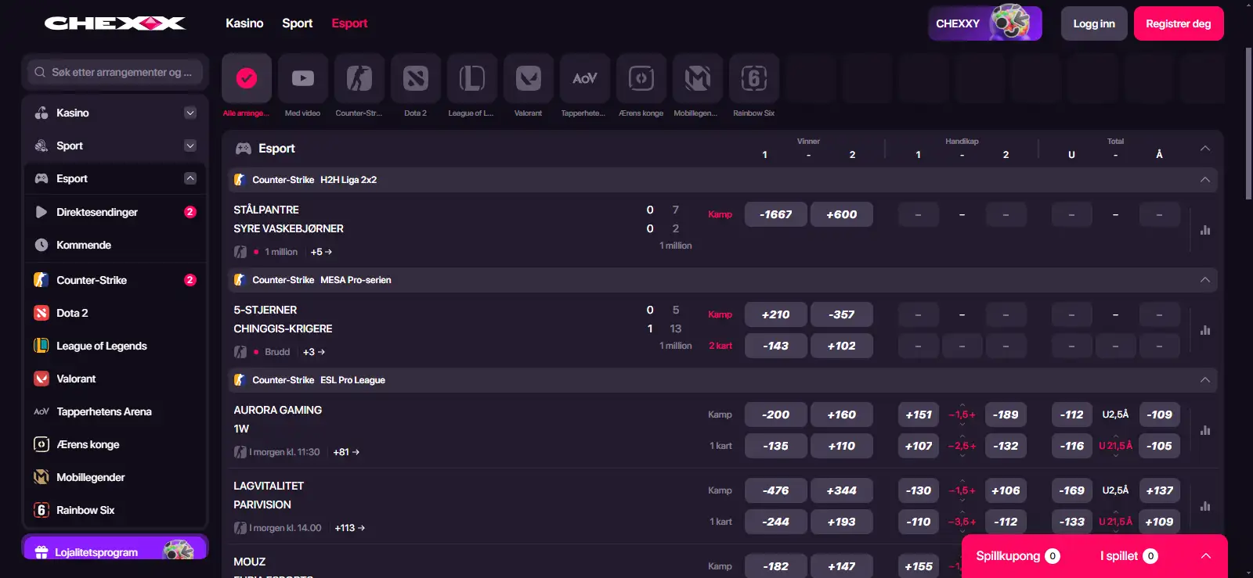Bet on CHINGGIS-KRIGERE 2 kart odds +102
The width and height of the screenshot is (1253, 578).
click(x=842, y=346)
